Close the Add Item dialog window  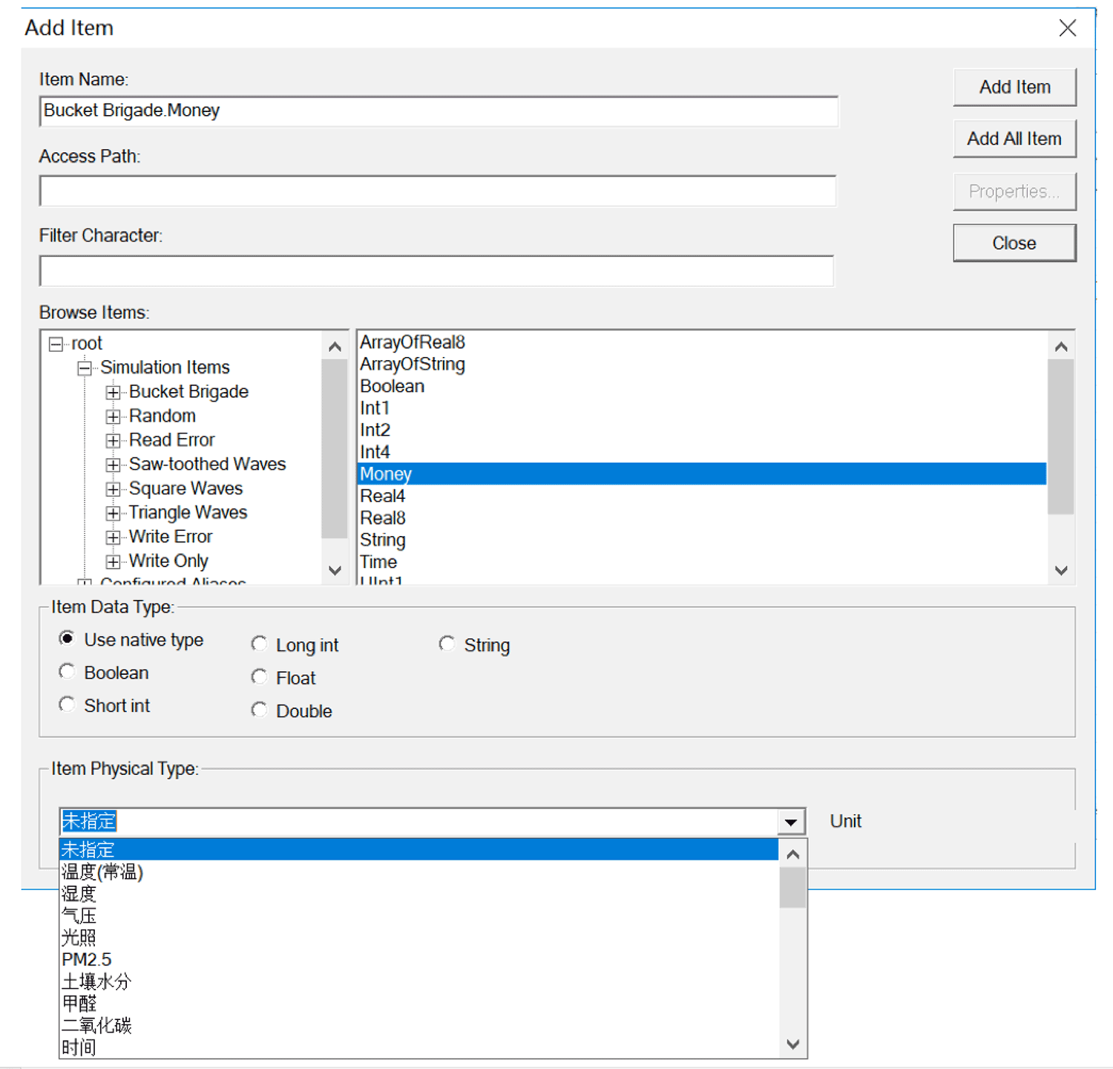(1068, 28)
